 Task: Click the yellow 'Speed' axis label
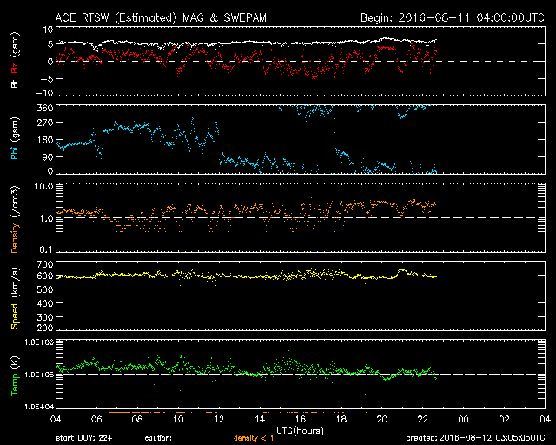click(14, 316)
